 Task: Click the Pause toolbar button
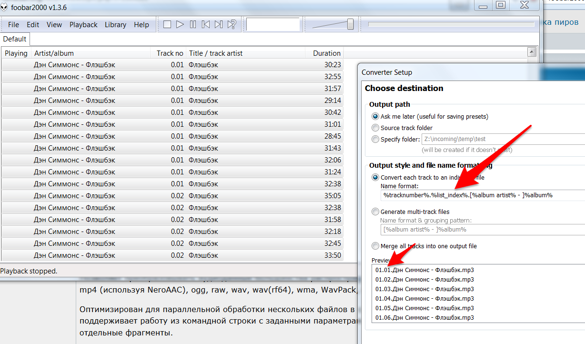tap(192, 24)
